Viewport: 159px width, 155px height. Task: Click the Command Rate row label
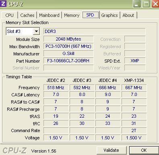tap(25, 131)
